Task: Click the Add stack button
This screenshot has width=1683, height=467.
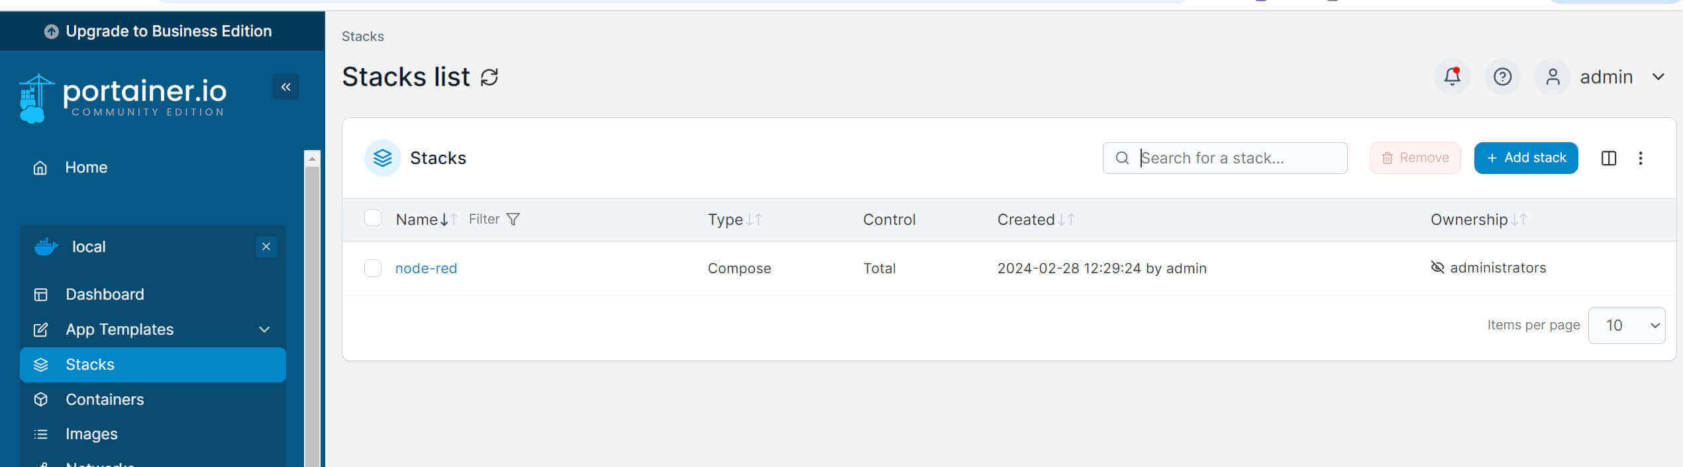Action: 1525,158
